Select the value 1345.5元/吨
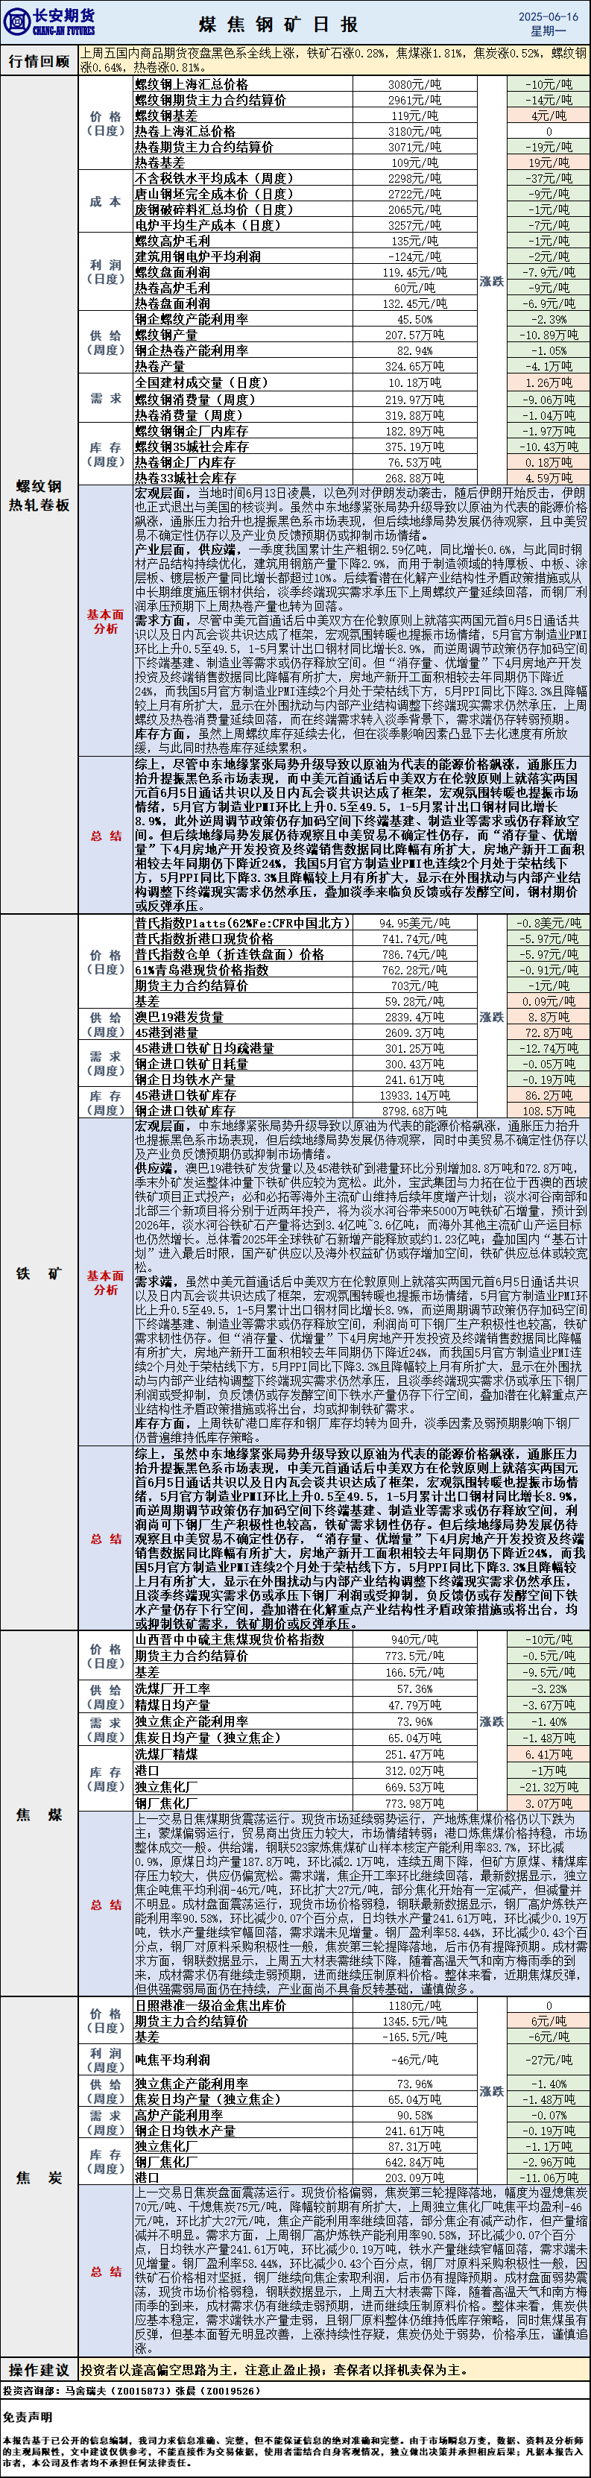591x2478 pixels. point(414,2022)
